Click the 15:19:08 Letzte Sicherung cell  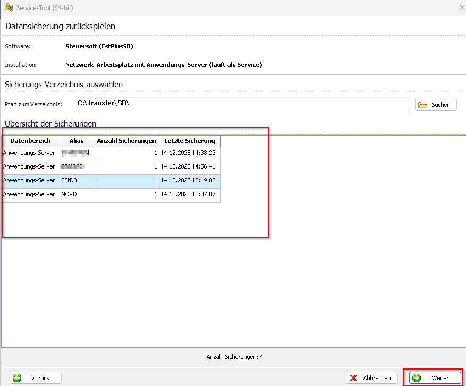point(189,181)
